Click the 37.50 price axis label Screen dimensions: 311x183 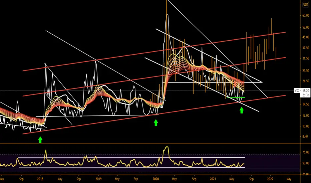306,48
